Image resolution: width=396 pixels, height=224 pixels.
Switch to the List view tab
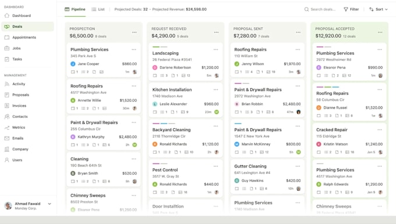tap(98, 9)
